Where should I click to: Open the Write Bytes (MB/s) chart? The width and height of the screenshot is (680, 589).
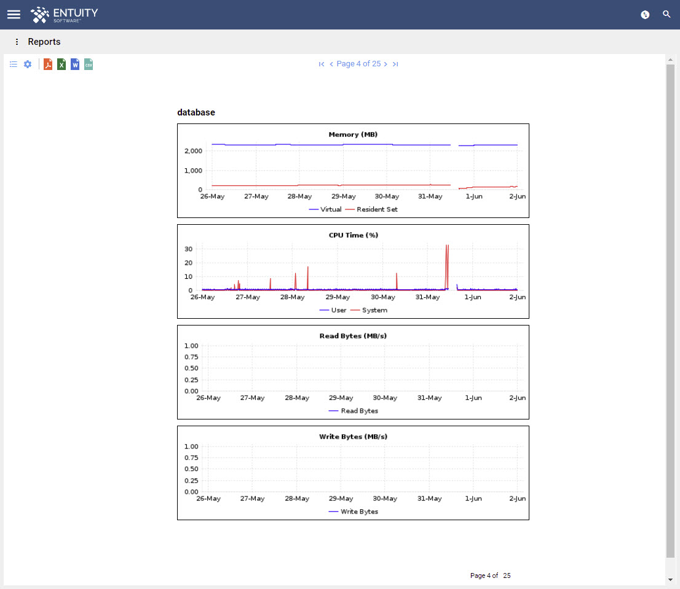353,473
